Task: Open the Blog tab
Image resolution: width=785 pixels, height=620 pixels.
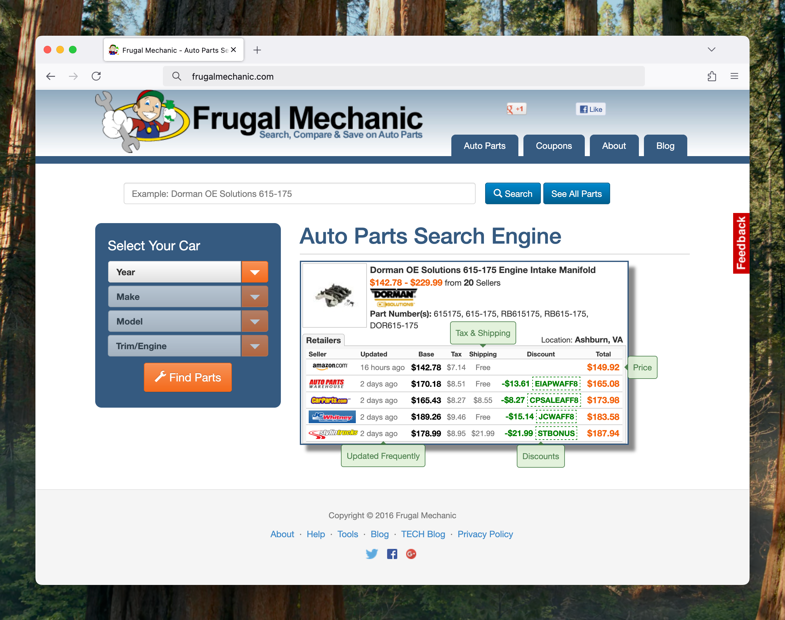Action: click(x=665, y=146)
